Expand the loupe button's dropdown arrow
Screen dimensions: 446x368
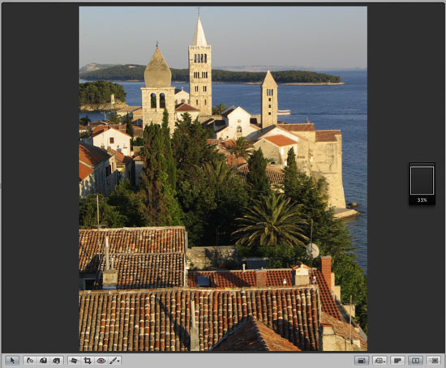pyautogui.click(x=385, y=362)
